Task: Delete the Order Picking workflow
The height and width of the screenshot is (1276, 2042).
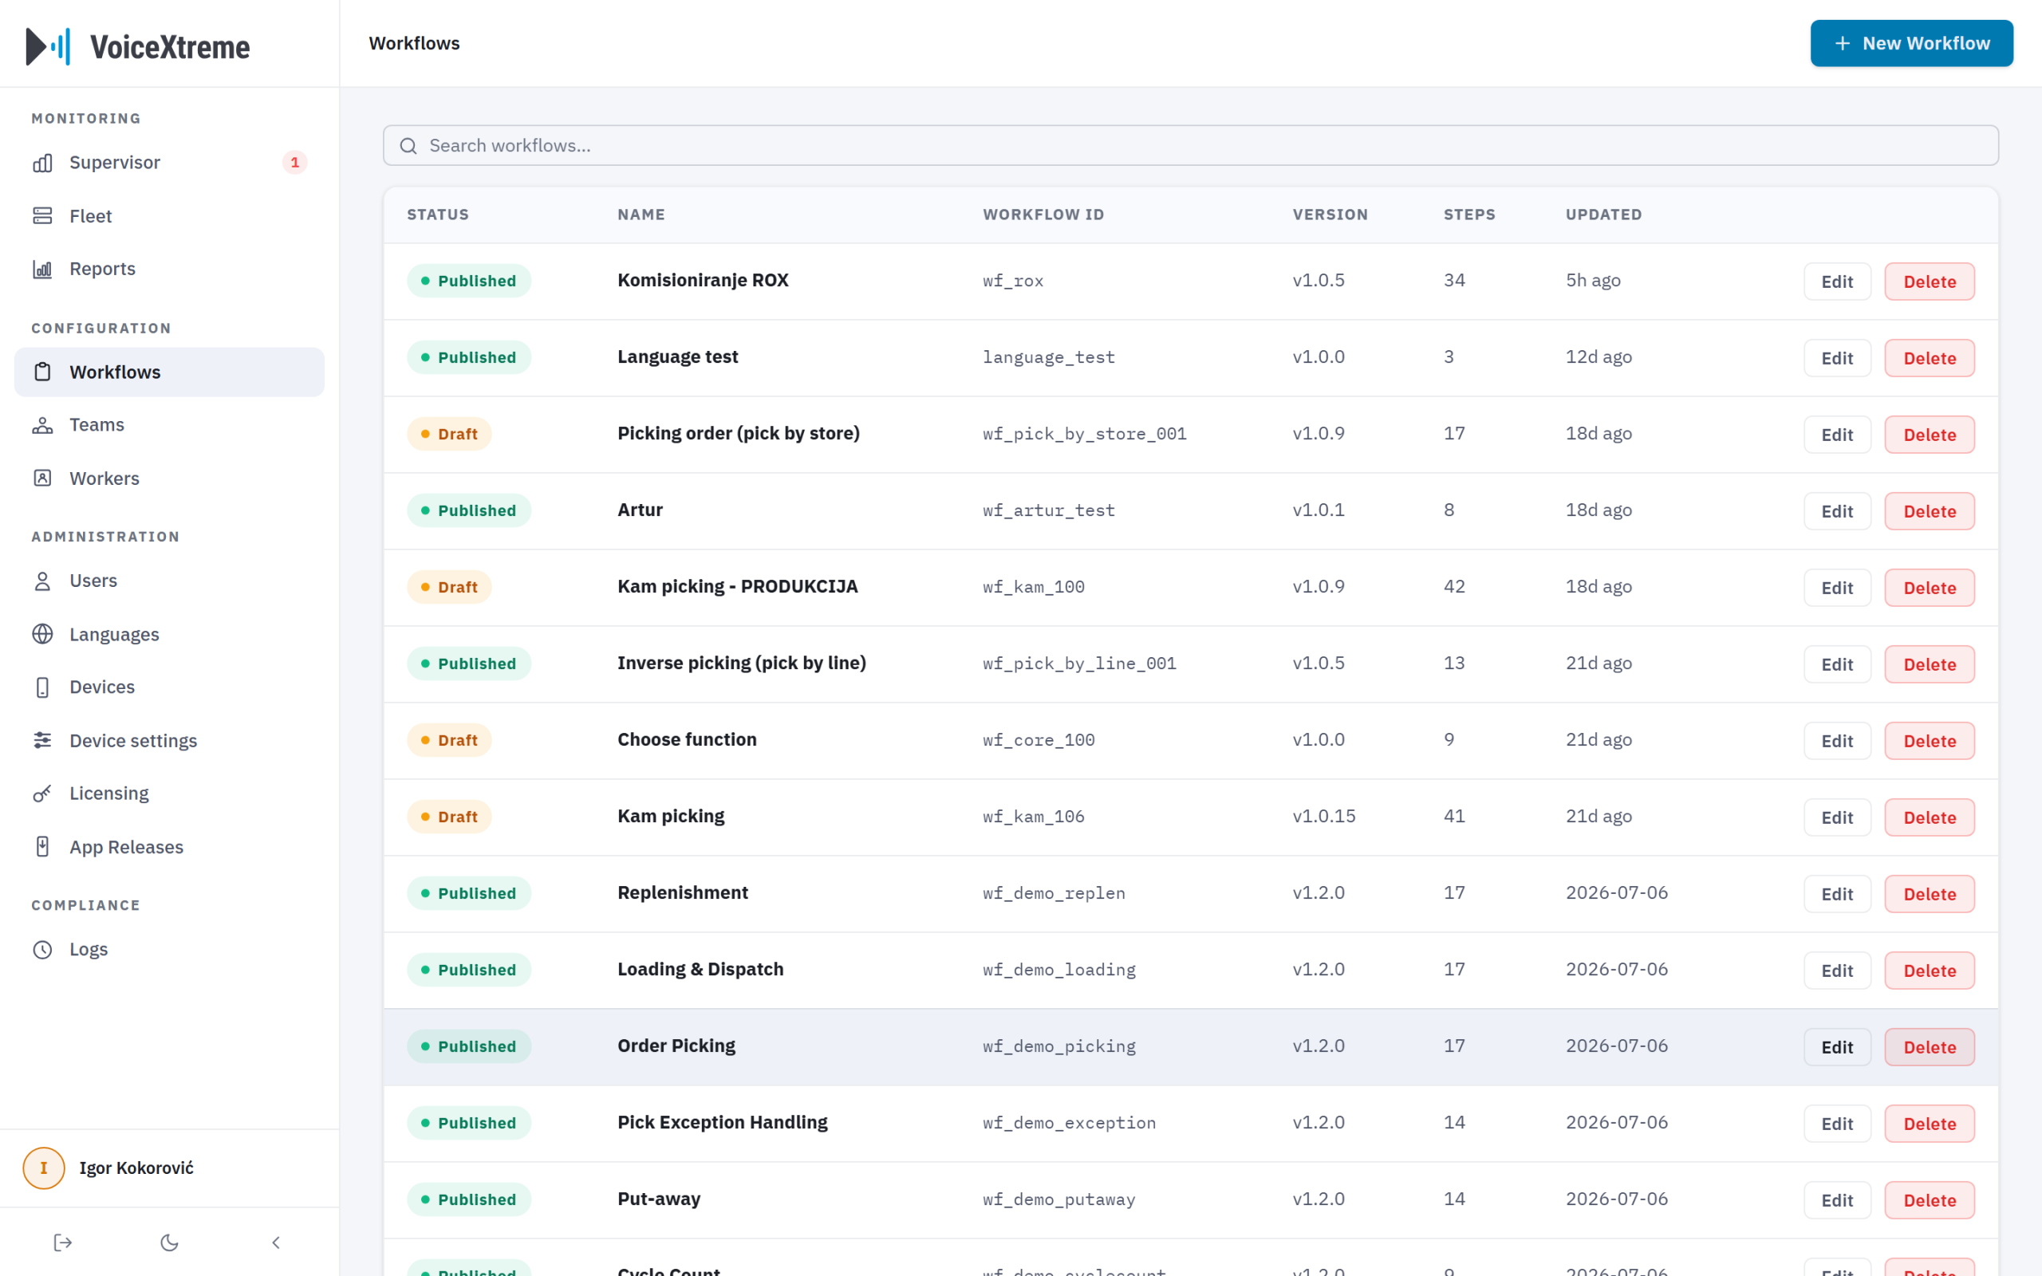Action: (1929, 1048)
